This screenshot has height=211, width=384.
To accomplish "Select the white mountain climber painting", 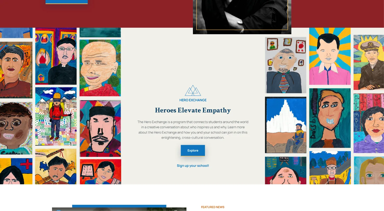I will pyautogui.click(x=286, y=125).
